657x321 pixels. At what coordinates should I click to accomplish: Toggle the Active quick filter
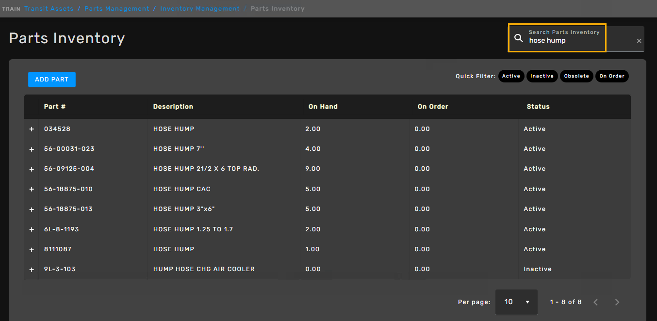(x=511, y=76)
